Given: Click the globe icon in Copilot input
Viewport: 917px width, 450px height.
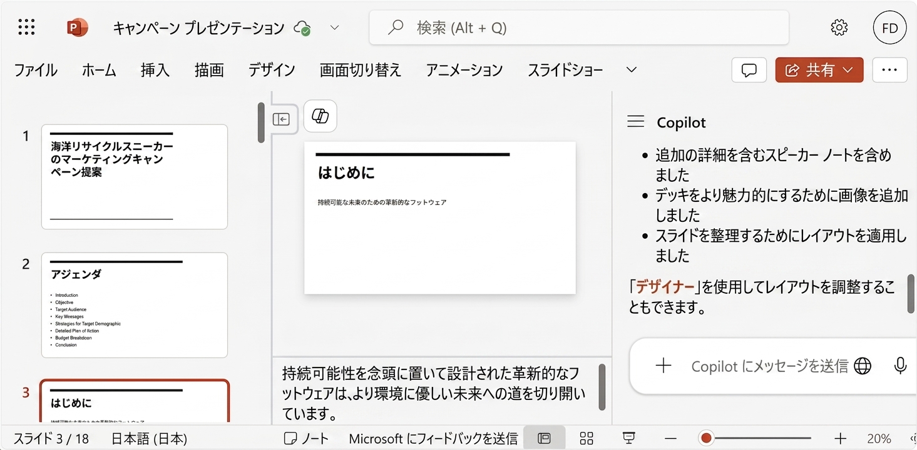Looking at the screenshot, I should 863,366.
